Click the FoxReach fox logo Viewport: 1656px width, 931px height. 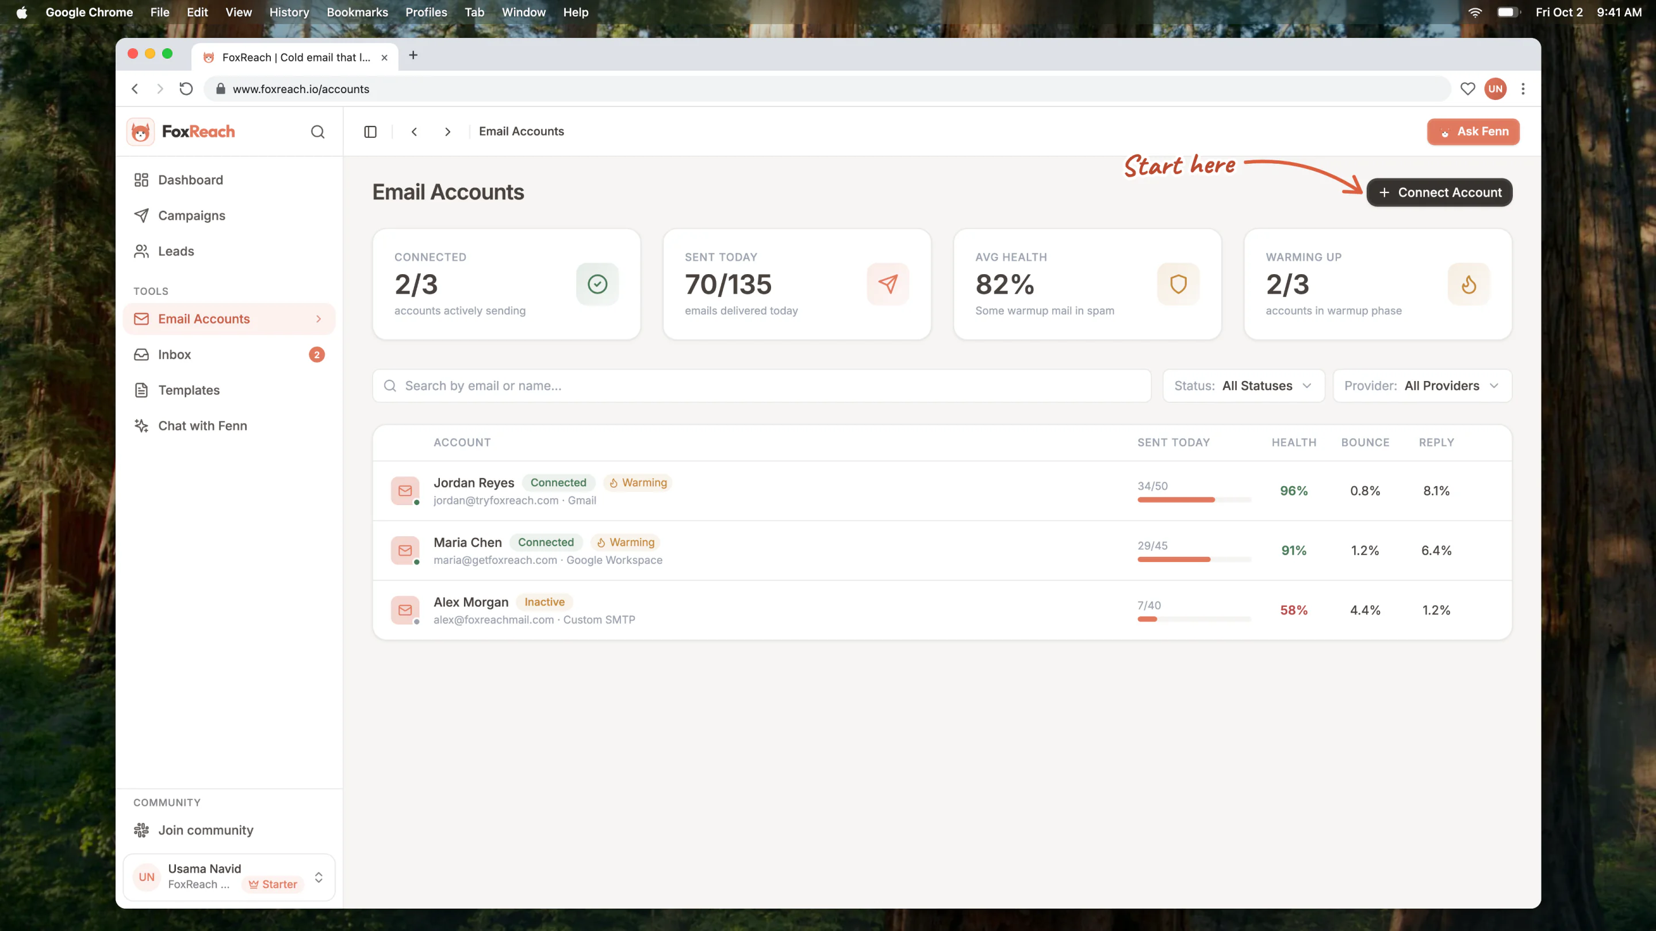(140, 132)
